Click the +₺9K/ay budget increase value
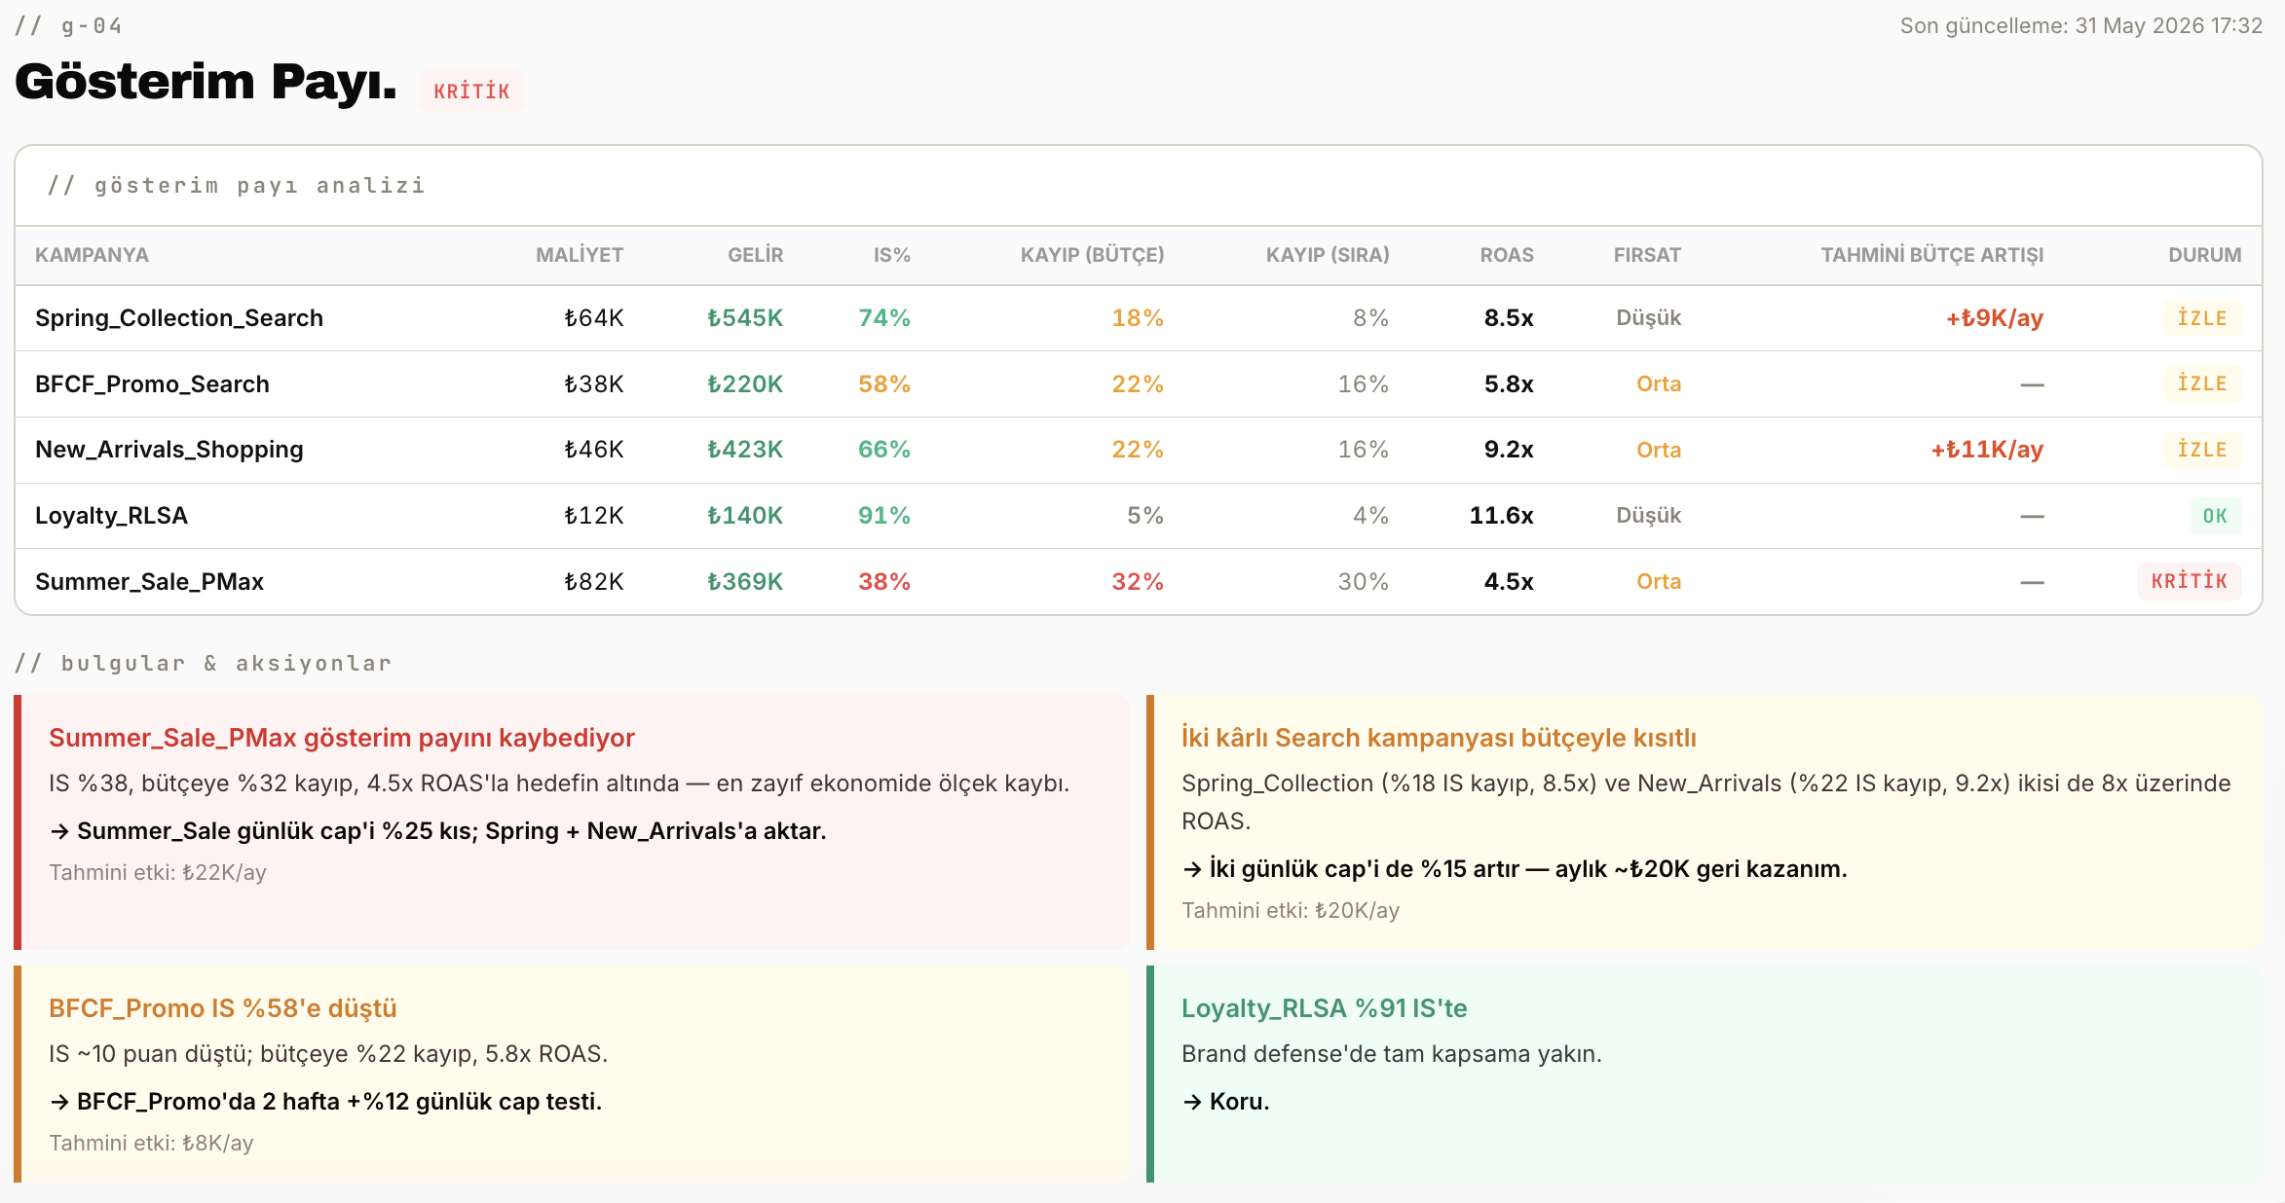The height and width of the screenshot is (1203, 2285). click(1995, 318)
